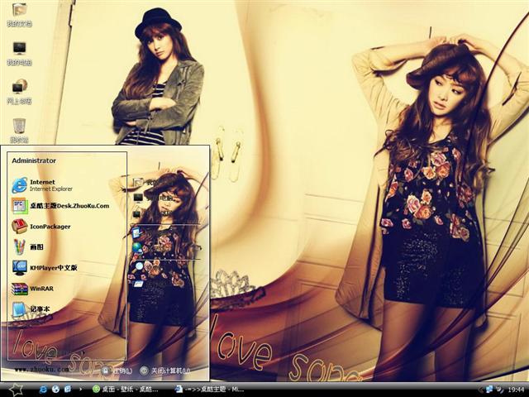Click the 关闭计算机 shut down button

point(165,371)
